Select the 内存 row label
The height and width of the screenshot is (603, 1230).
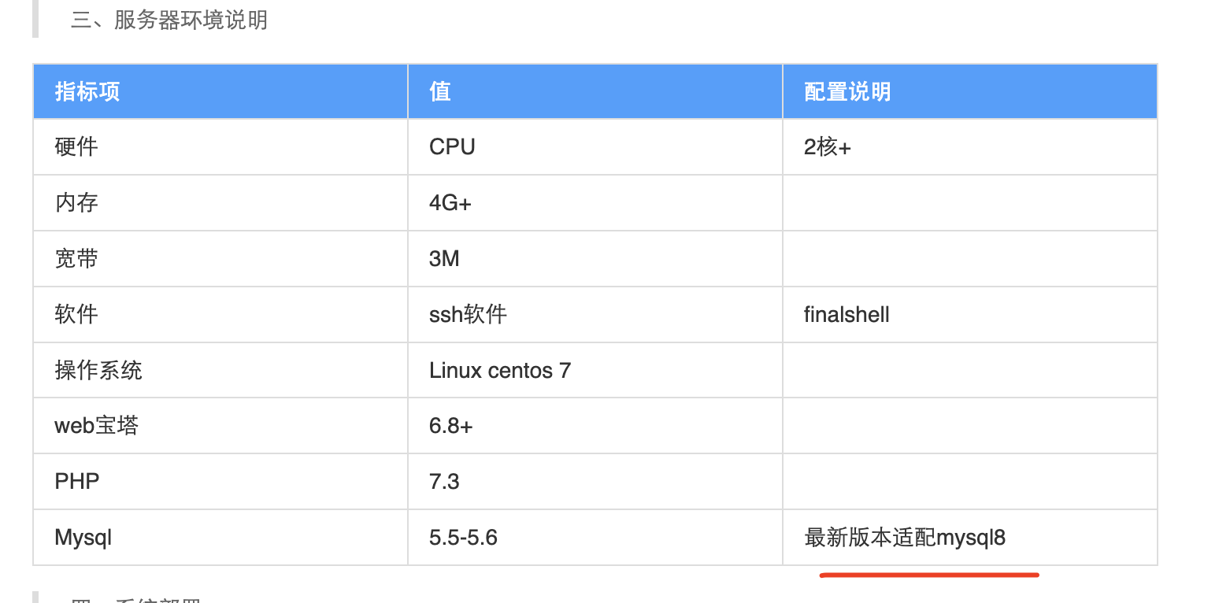click(x=76, y=203)
